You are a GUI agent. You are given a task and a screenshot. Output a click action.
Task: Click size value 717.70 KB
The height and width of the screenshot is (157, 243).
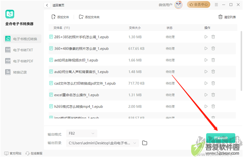(x=136, y=83)
